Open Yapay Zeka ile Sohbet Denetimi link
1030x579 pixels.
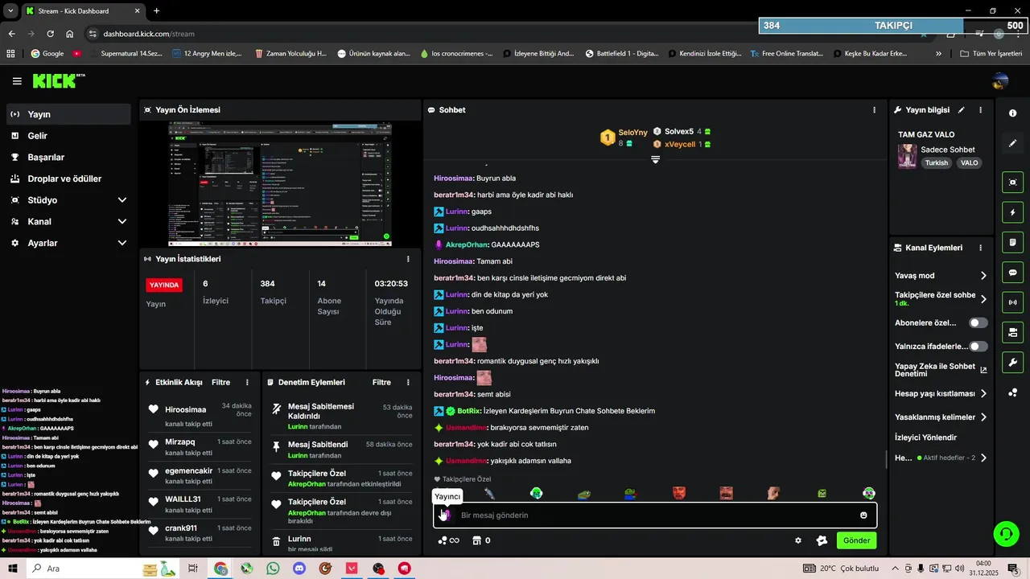pos(941,370)
